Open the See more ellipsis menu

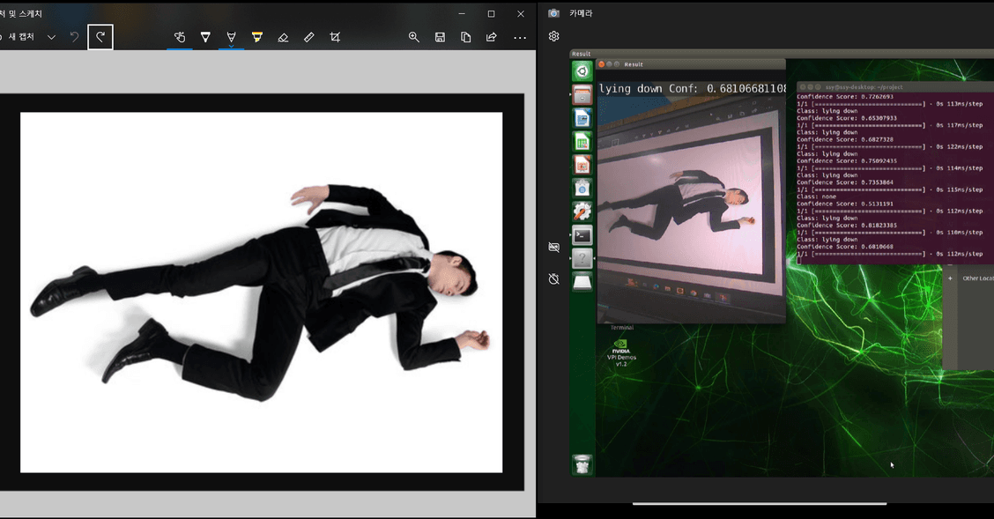coord(520,37)
